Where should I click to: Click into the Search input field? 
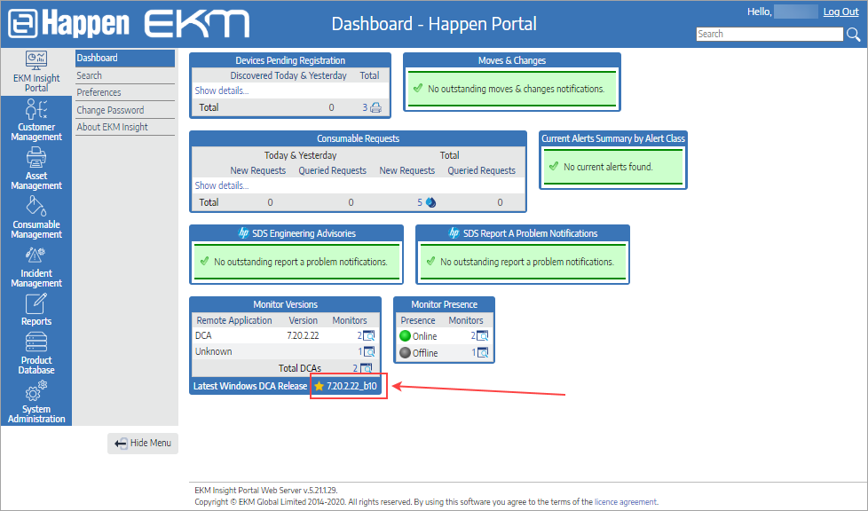coord(769,35)
